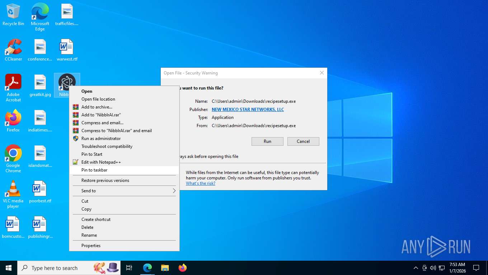Open CCleaner desktop shortcut
This screenshot has width=488, height=275.
pos(13,50)
